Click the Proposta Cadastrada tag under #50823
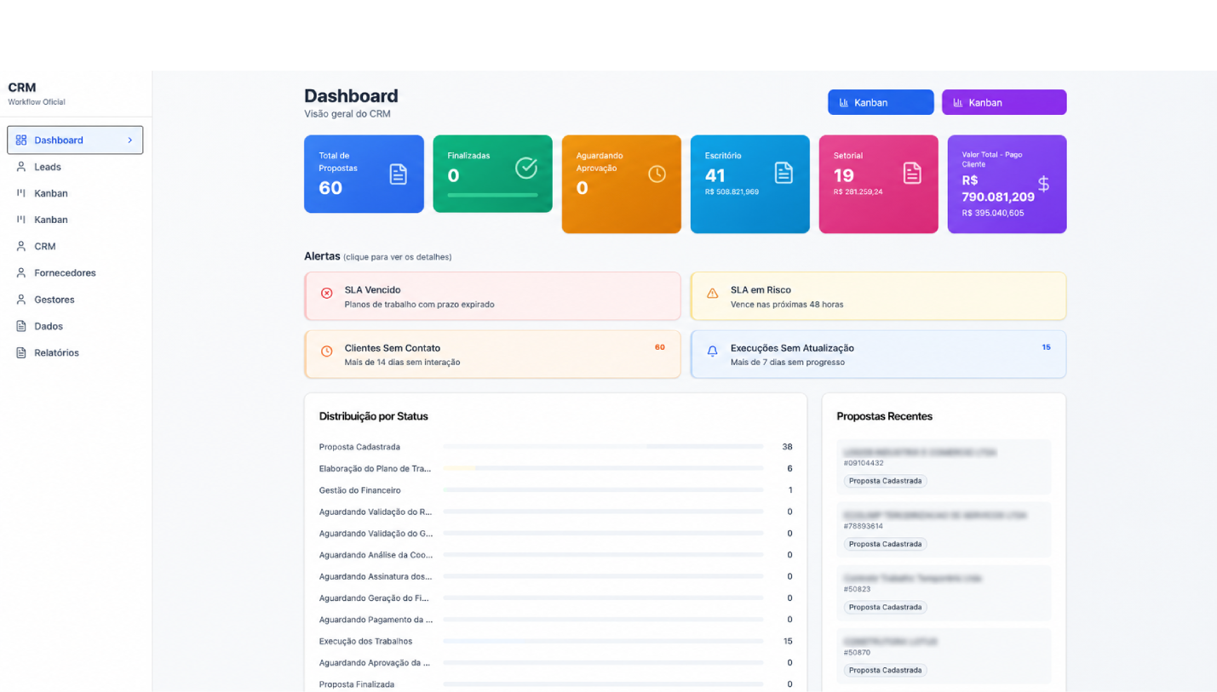This screenshot has height=692, width=1217. pyautogui.click(x=886, y=607)
